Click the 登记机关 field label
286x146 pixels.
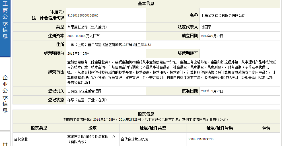(56, 91)
